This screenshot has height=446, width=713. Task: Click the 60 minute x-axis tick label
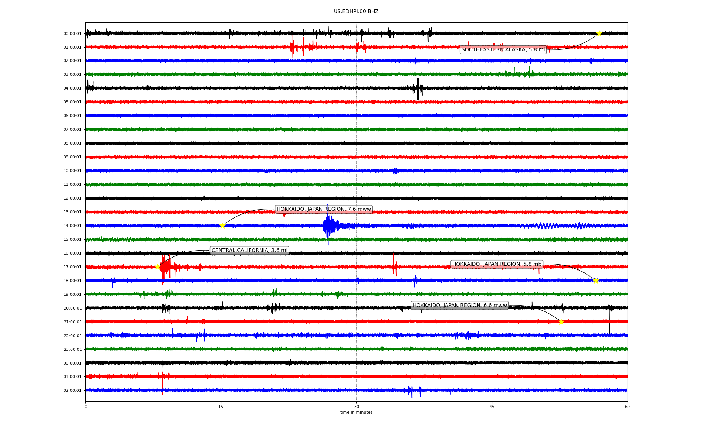627,407
